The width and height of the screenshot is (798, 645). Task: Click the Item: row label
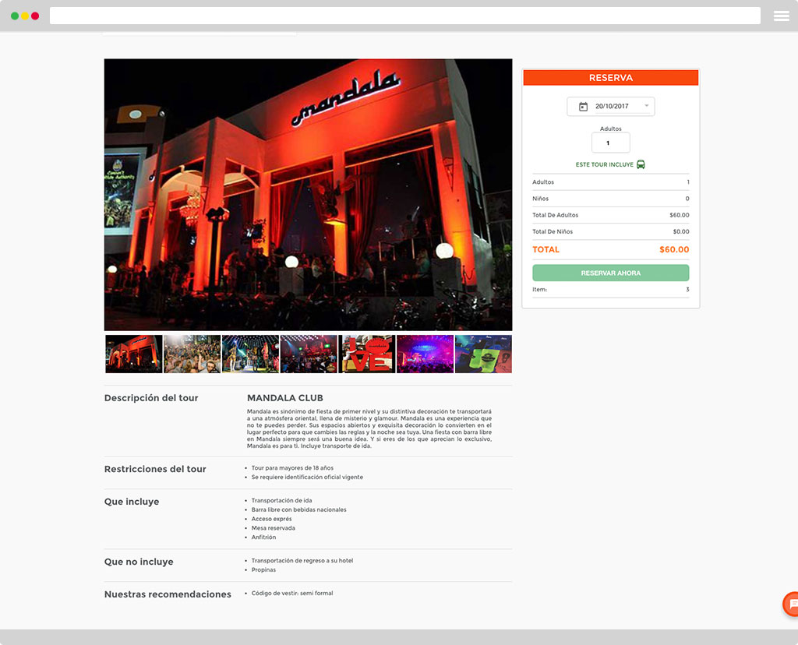[539, 290]
